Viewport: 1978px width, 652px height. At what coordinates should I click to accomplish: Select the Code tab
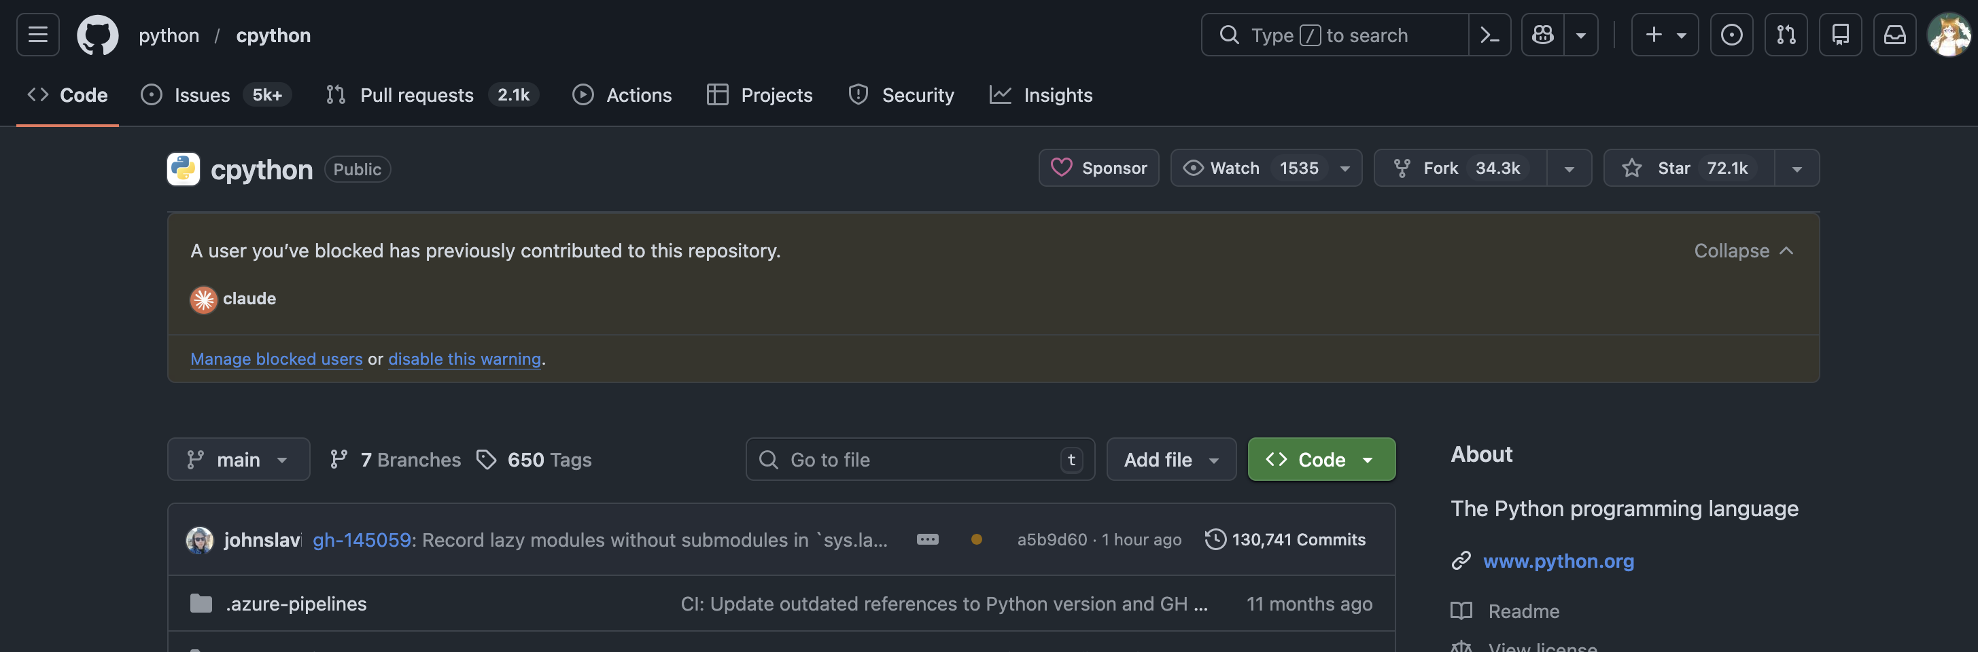point(67,95)
